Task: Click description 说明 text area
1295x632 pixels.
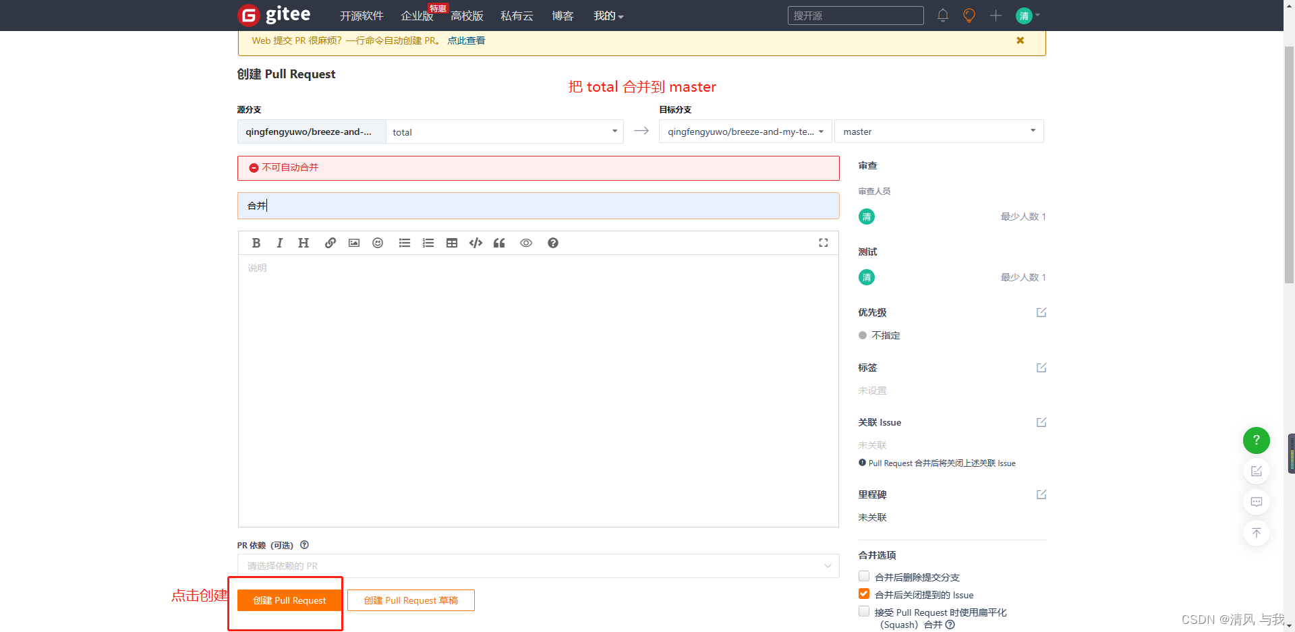Action: [x=538, y=391]
